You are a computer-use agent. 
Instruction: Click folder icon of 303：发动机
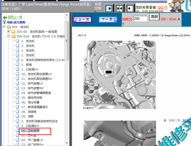pos(9,27)
